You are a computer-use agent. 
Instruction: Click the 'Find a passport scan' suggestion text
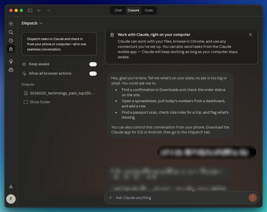pos(175,115)
